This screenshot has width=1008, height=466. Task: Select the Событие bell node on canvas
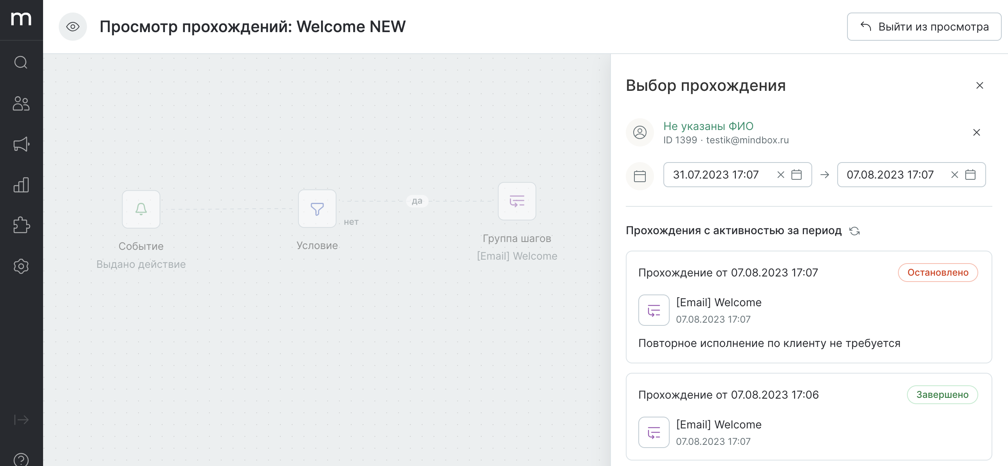point(141,209)
